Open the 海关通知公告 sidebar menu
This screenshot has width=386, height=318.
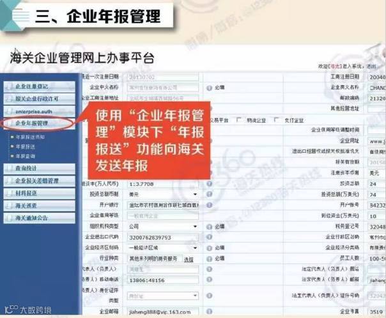click(x=40, y=218)
